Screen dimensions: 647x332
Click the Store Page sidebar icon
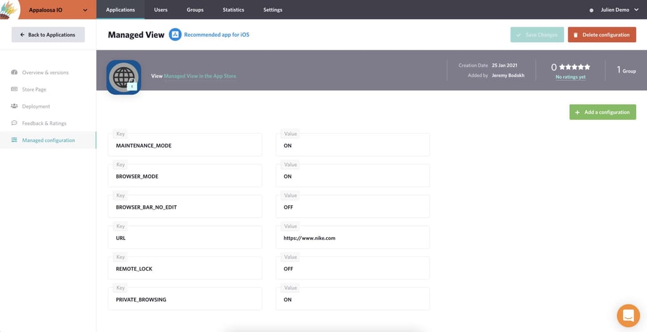pos(15,90)
